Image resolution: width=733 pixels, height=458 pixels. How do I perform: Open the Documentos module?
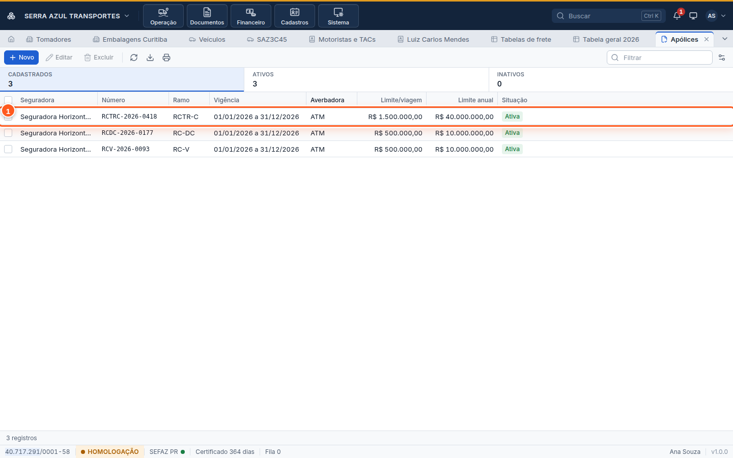tap(207, 16)
